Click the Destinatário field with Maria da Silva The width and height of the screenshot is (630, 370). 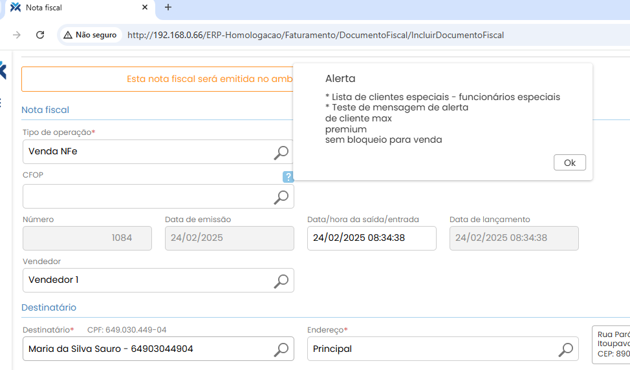(x=146, y=349)
